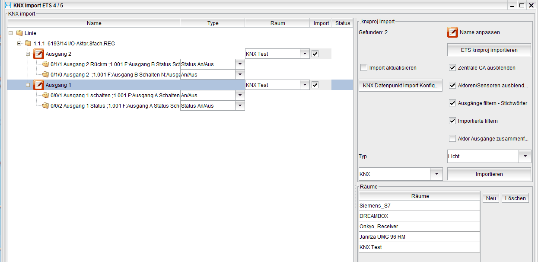Screen dimensions: 538x262
Task: Click the Gefunden: 2 text
Action: (373, 32)
